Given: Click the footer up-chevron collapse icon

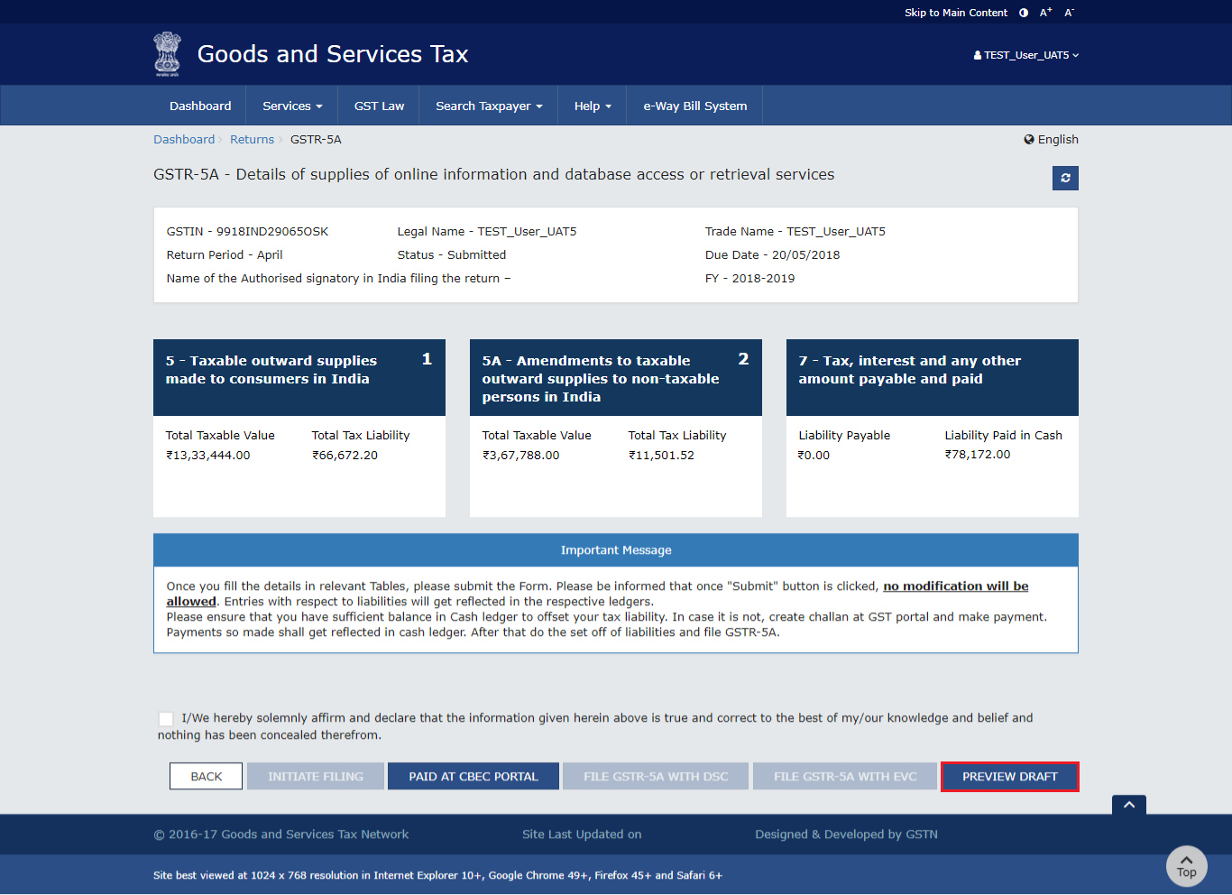Looking at the screenshot, I should click(1128, 805).
